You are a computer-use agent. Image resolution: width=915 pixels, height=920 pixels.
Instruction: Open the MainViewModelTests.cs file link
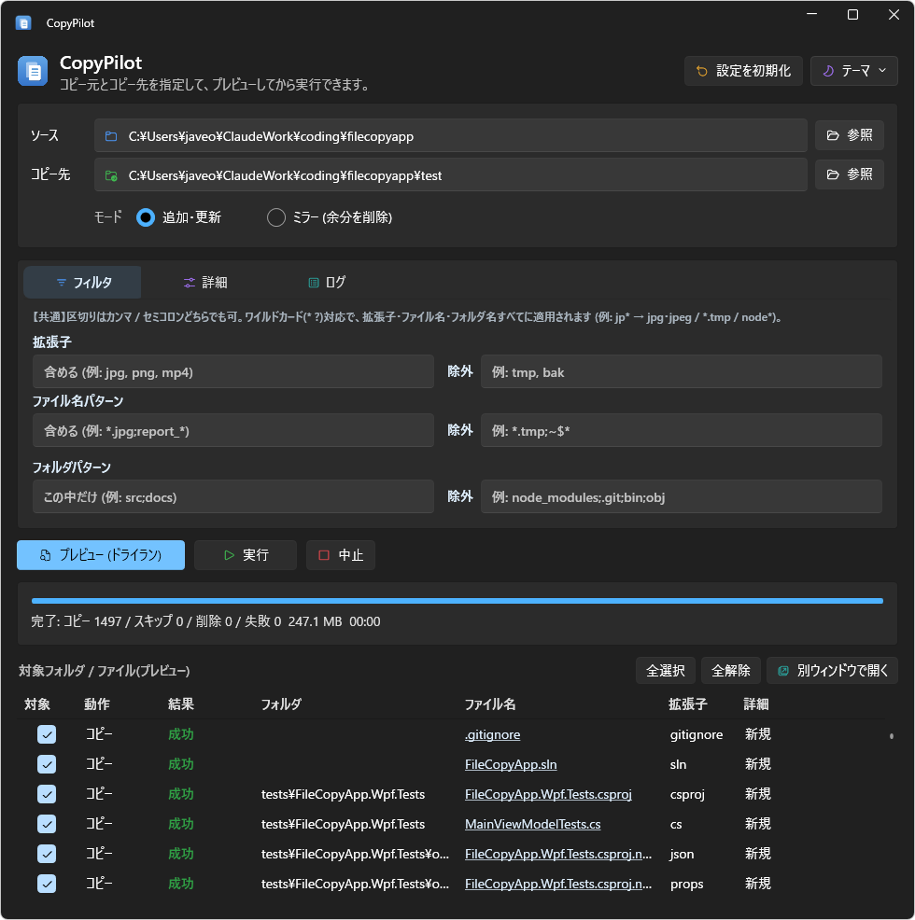point(533,825)
